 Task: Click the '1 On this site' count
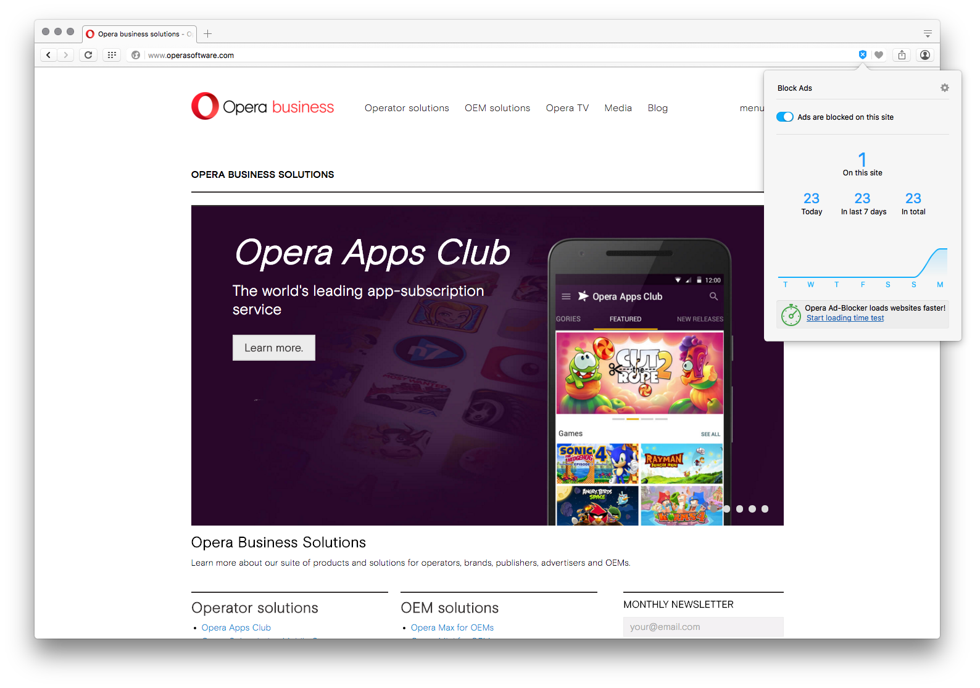click(x=863, y=164)
